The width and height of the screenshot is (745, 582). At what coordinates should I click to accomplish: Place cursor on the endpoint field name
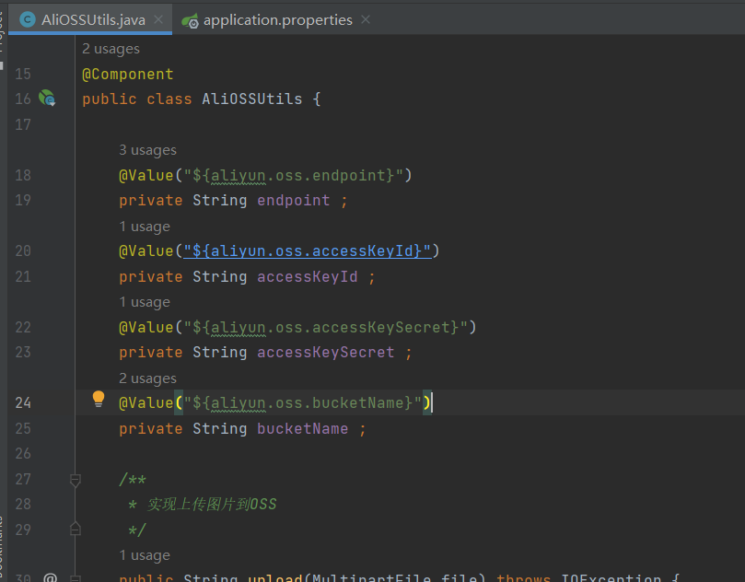(x=293, y=200)
